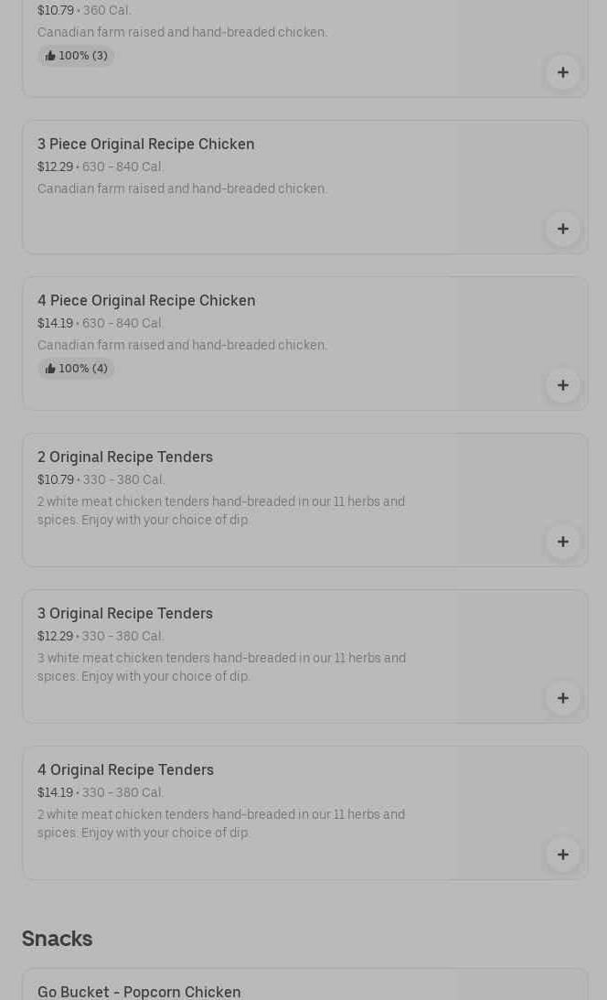View the 3 Original Recipe Tenders item title
The image size is (607, 1000).
pos(125,614)
